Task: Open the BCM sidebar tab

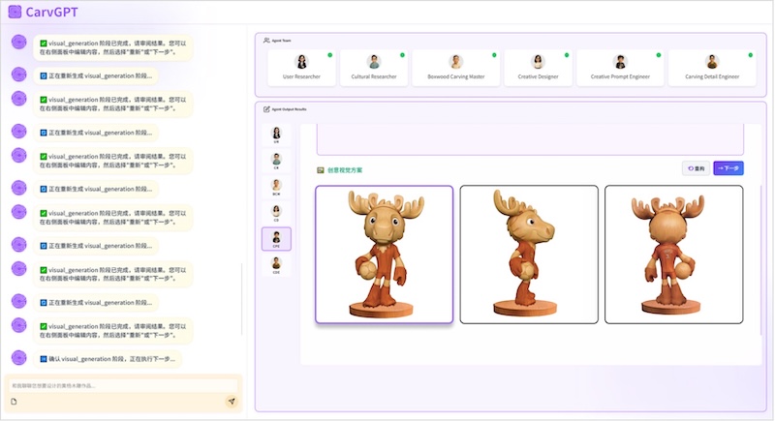Action: pyautogui.click(x=276, y=187)
